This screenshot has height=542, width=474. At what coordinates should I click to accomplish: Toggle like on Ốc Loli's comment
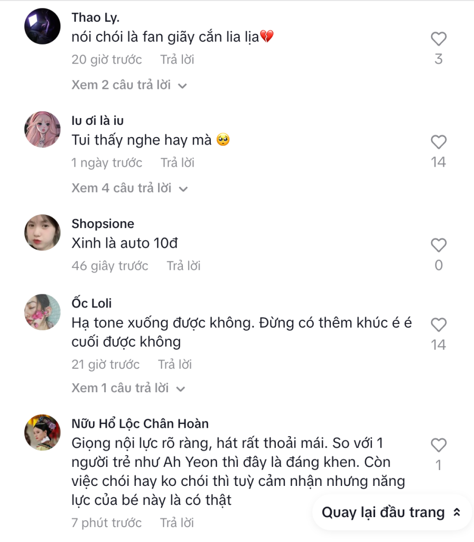[438, 324]
